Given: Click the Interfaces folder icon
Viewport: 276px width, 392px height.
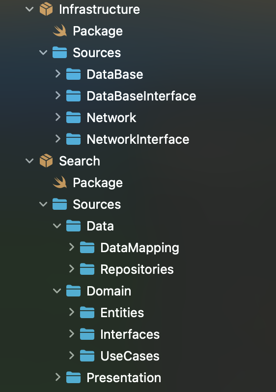Looking at the screenshot, I should tap(87, 334).
